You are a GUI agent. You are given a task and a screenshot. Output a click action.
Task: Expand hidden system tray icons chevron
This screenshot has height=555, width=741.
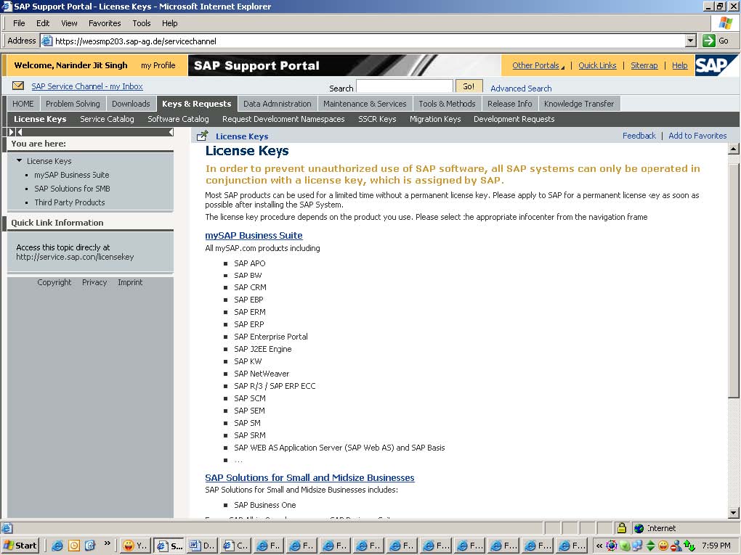coord(599,546)
